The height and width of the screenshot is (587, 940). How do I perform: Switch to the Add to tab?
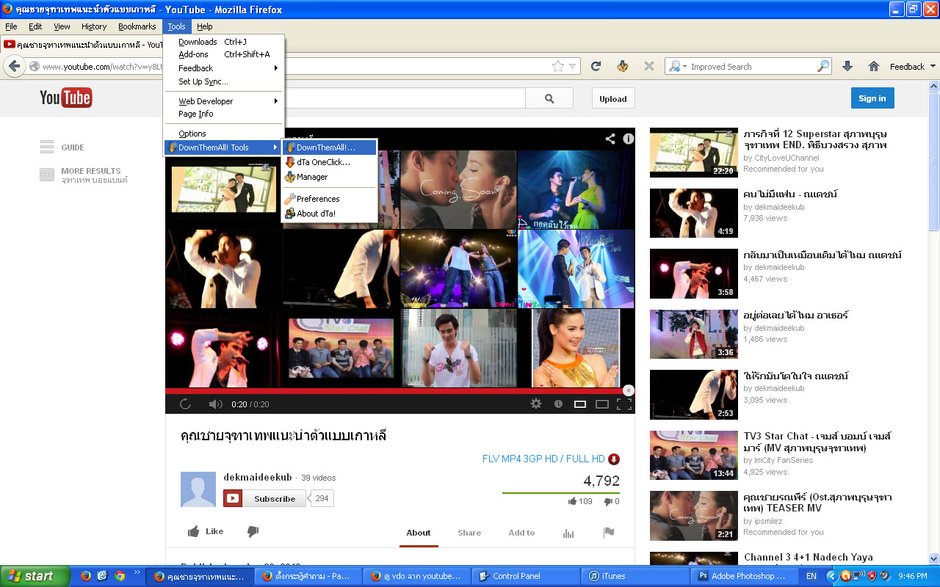[x=521, y=533]
